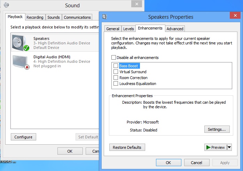
Task: Switch to the Recording tab in Sound window
Action: point(35,17)
